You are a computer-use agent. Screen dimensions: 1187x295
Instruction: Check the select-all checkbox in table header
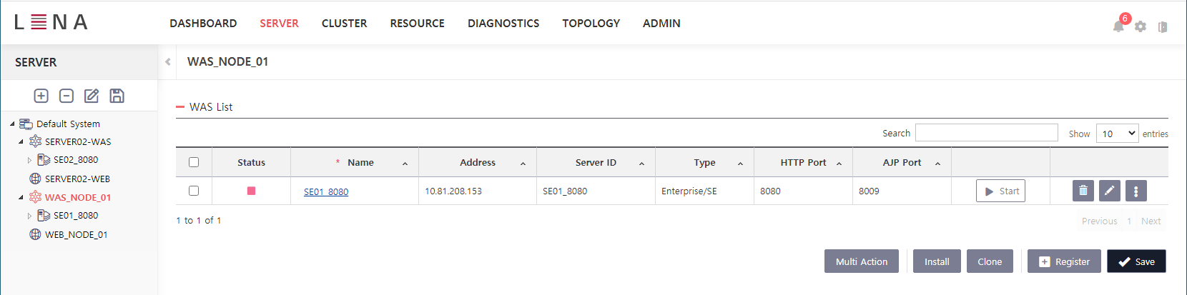click(x=194, y=162)
